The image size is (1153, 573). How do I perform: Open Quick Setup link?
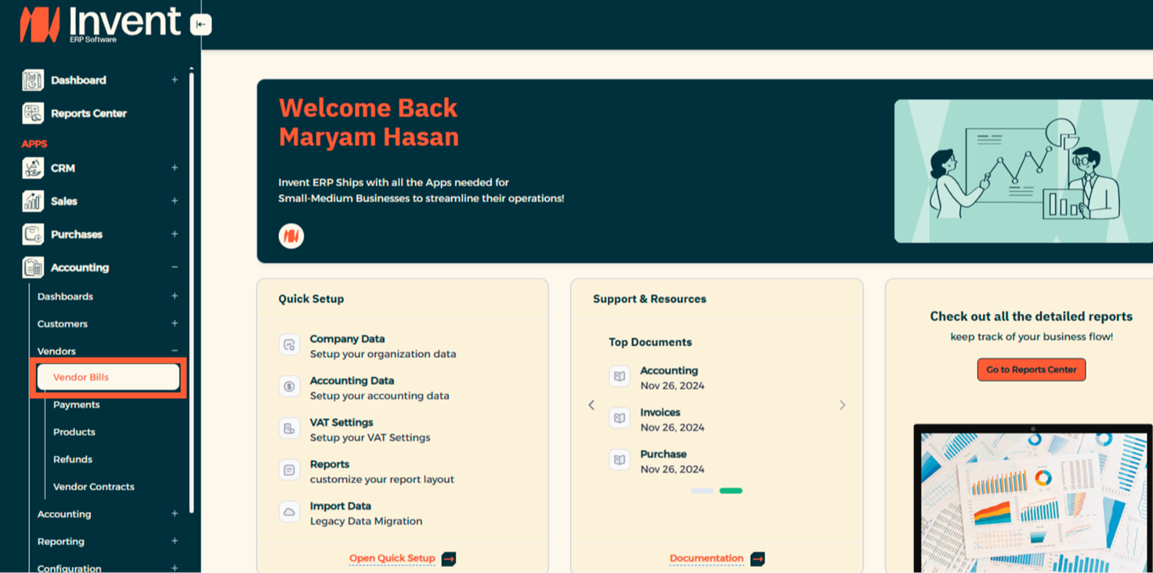(392, 558)
